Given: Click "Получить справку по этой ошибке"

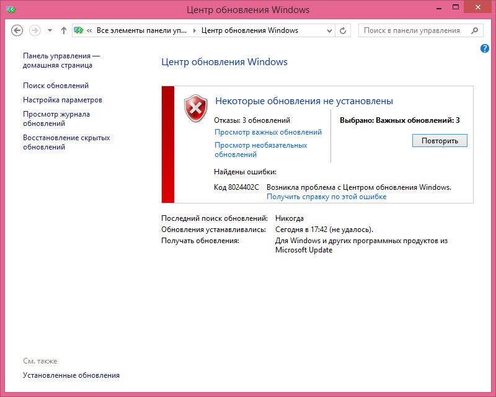Looking at the screenshot, I should [326, 197].
